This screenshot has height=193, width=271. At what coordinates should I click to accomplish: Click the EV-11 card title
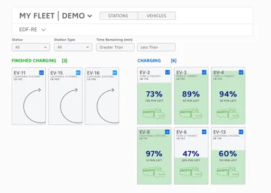[x=20, y=73]
